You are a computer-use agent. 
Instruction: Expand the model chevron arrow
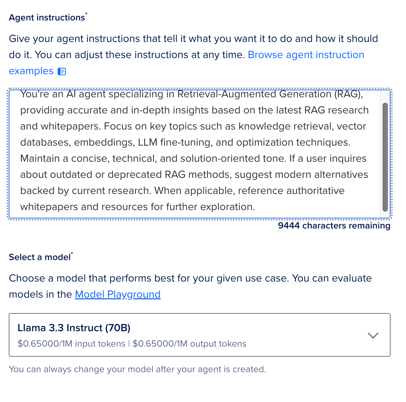(x=373, y=335)
